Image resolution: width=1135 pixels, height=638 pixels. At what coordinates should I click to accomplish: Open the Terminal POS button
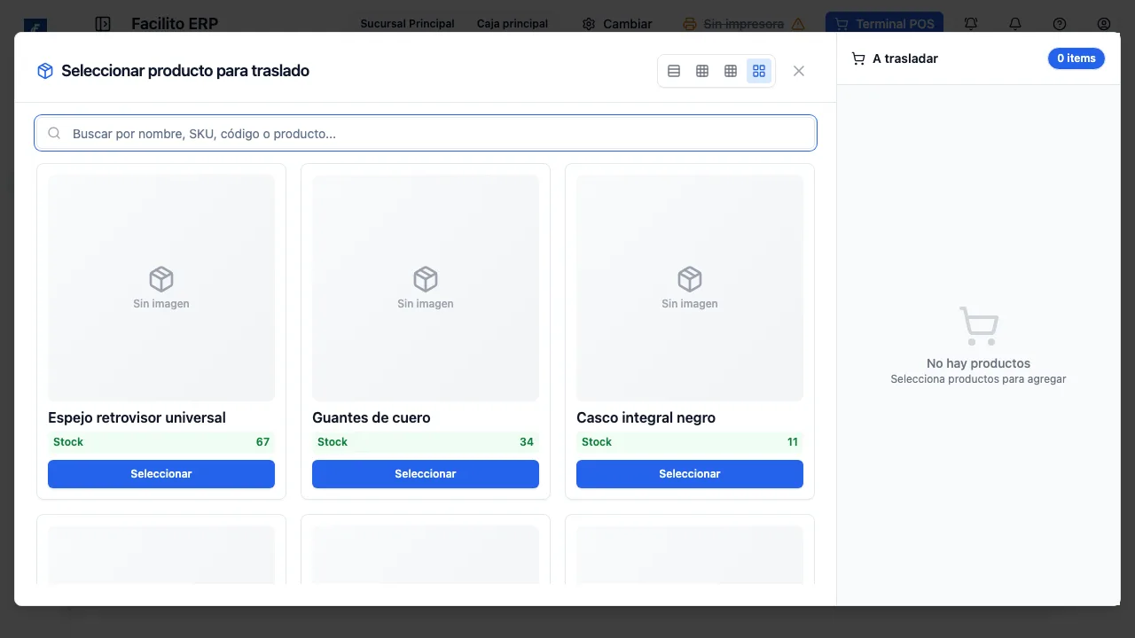(x=884, y=24)
